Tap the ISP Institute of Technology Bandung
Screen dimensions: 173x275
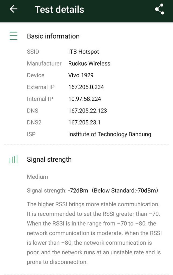(109, 134)
